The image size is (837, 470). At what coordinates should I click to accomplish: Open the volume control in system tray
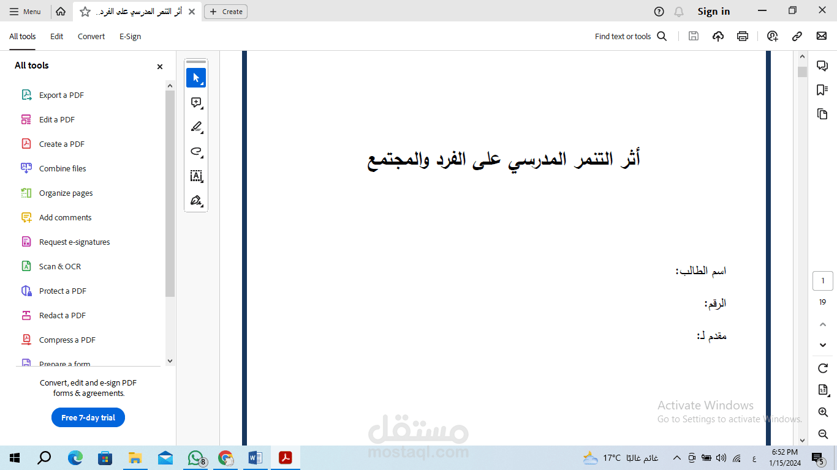[x=721, y=458]
